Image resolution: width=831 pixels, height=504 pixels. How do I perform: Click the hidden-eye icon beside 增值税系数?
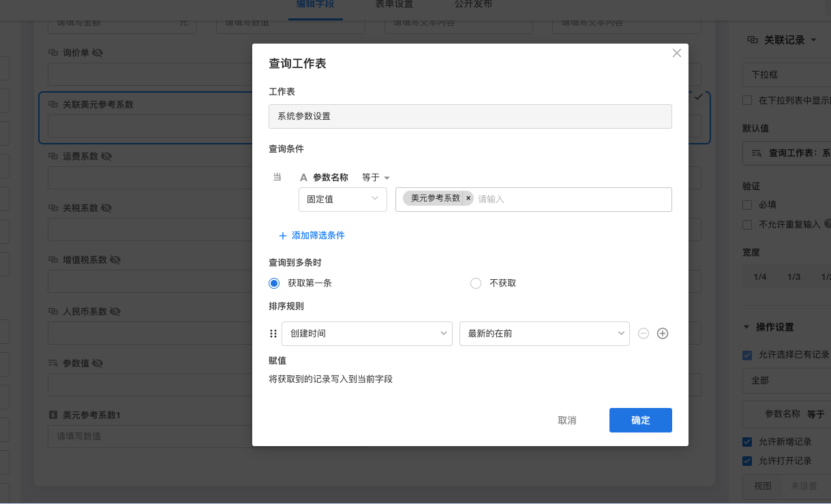click(x=115, y=259)
